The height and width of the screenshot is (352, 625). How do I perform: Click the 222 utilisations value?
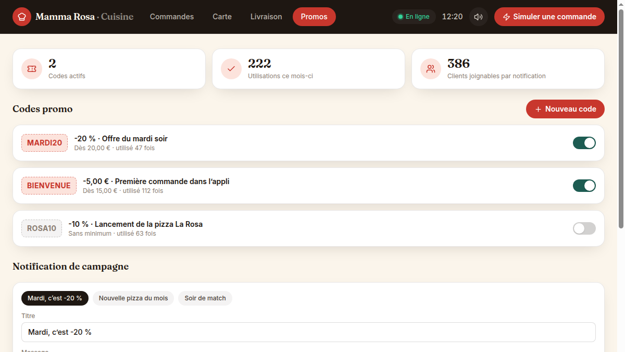point(259,64)
